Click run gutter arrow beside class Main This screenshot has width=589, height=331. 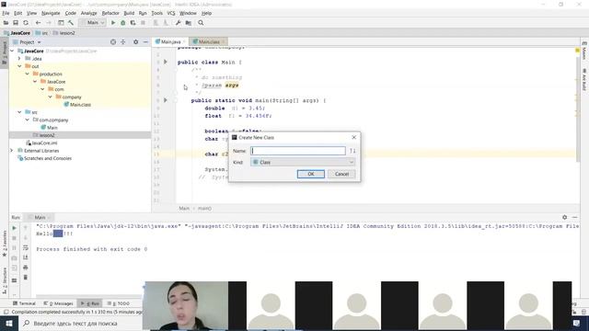[166, 62]
